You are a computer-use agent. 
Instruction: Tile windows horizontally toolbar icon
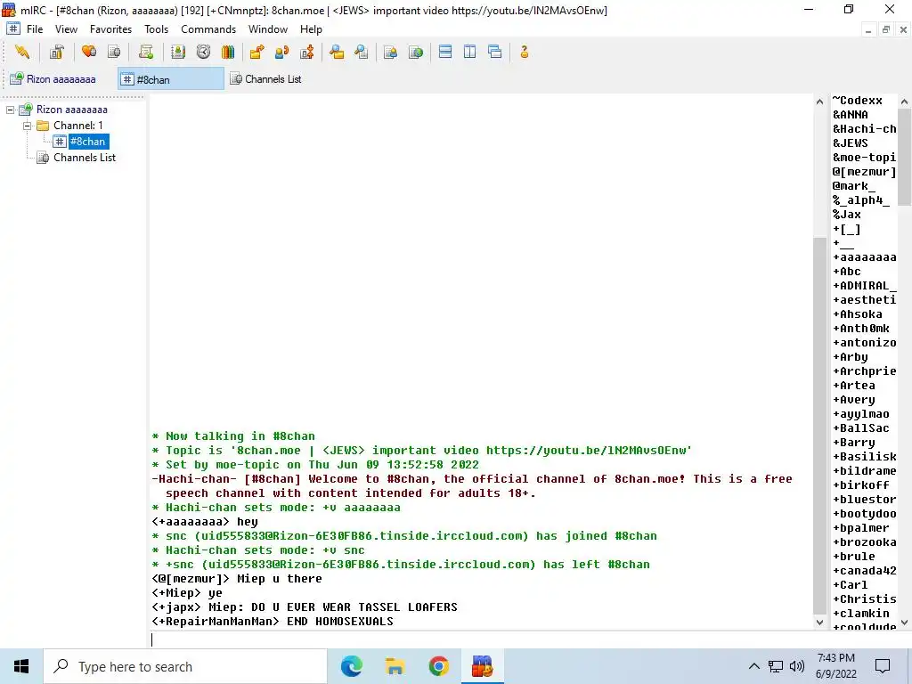pos(445,53)
